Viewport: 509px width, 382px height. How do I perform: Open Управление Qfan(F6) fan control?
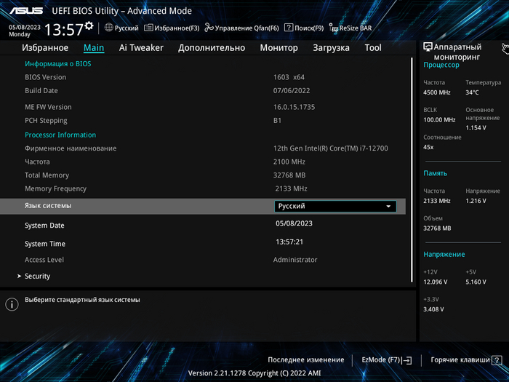241,28
